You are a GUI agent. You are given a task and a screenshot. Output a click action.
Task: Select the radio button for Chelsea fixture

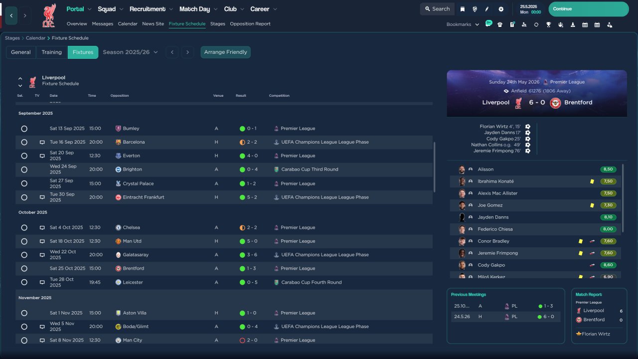(x=24, y=227)
